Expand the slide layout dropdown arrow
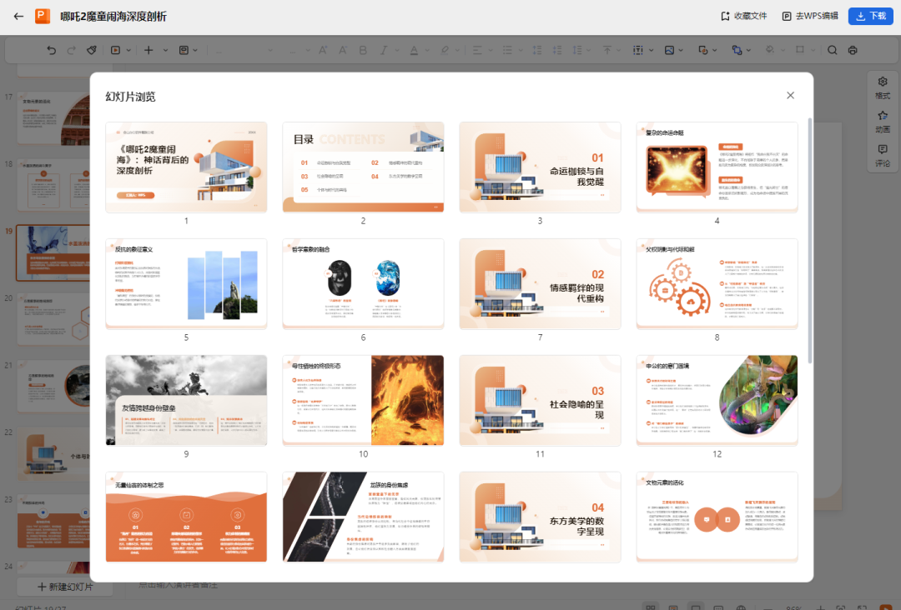 tap(195, 51)
